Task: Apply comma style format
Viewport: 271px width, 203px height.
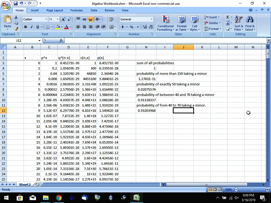Action: [x=138, y=27]
